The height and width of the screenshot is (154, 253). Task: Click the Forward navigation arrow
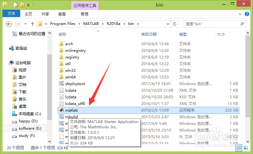pos(18,24)
